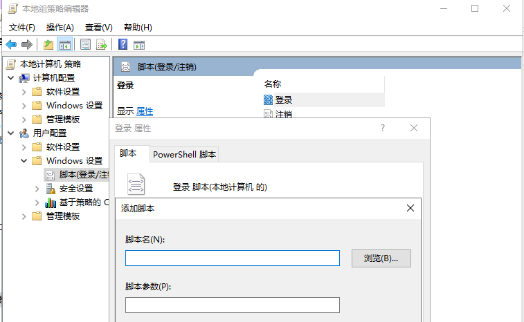Select 本地计算机 策略 root node

coord(51,64)
